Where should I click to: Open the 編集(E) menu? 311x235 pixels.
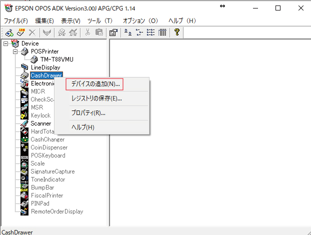point(44,20)
